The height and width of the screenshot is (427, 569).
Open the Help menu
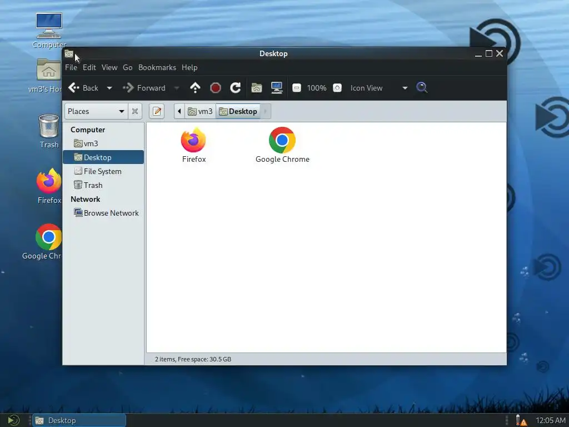tap(189, 67)
